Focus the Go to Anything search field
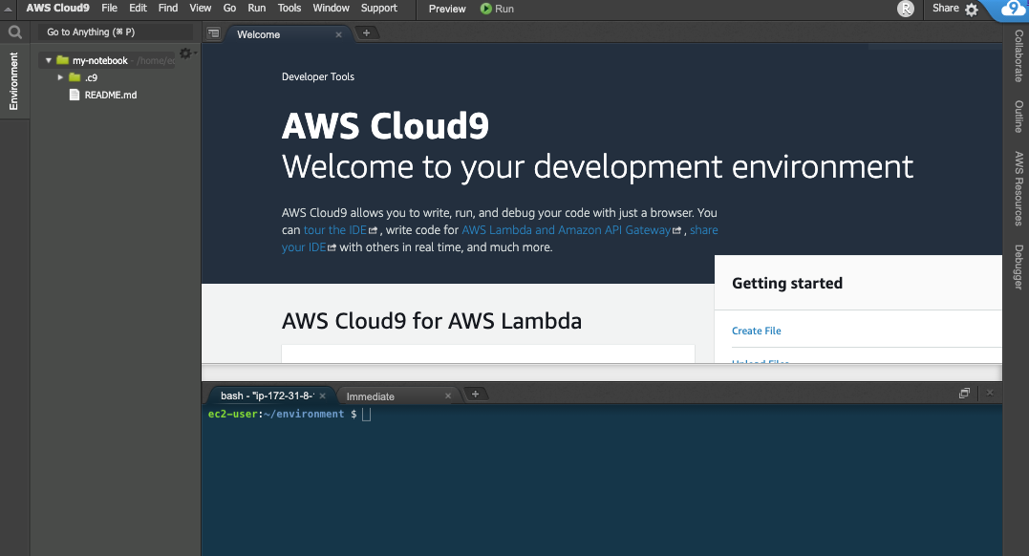The width and height of the screenshot is (1029, 556). [x=115, y=32]
